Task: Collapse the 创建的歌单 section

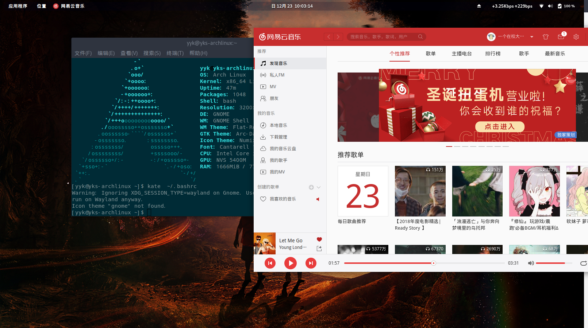Action: 319,187
